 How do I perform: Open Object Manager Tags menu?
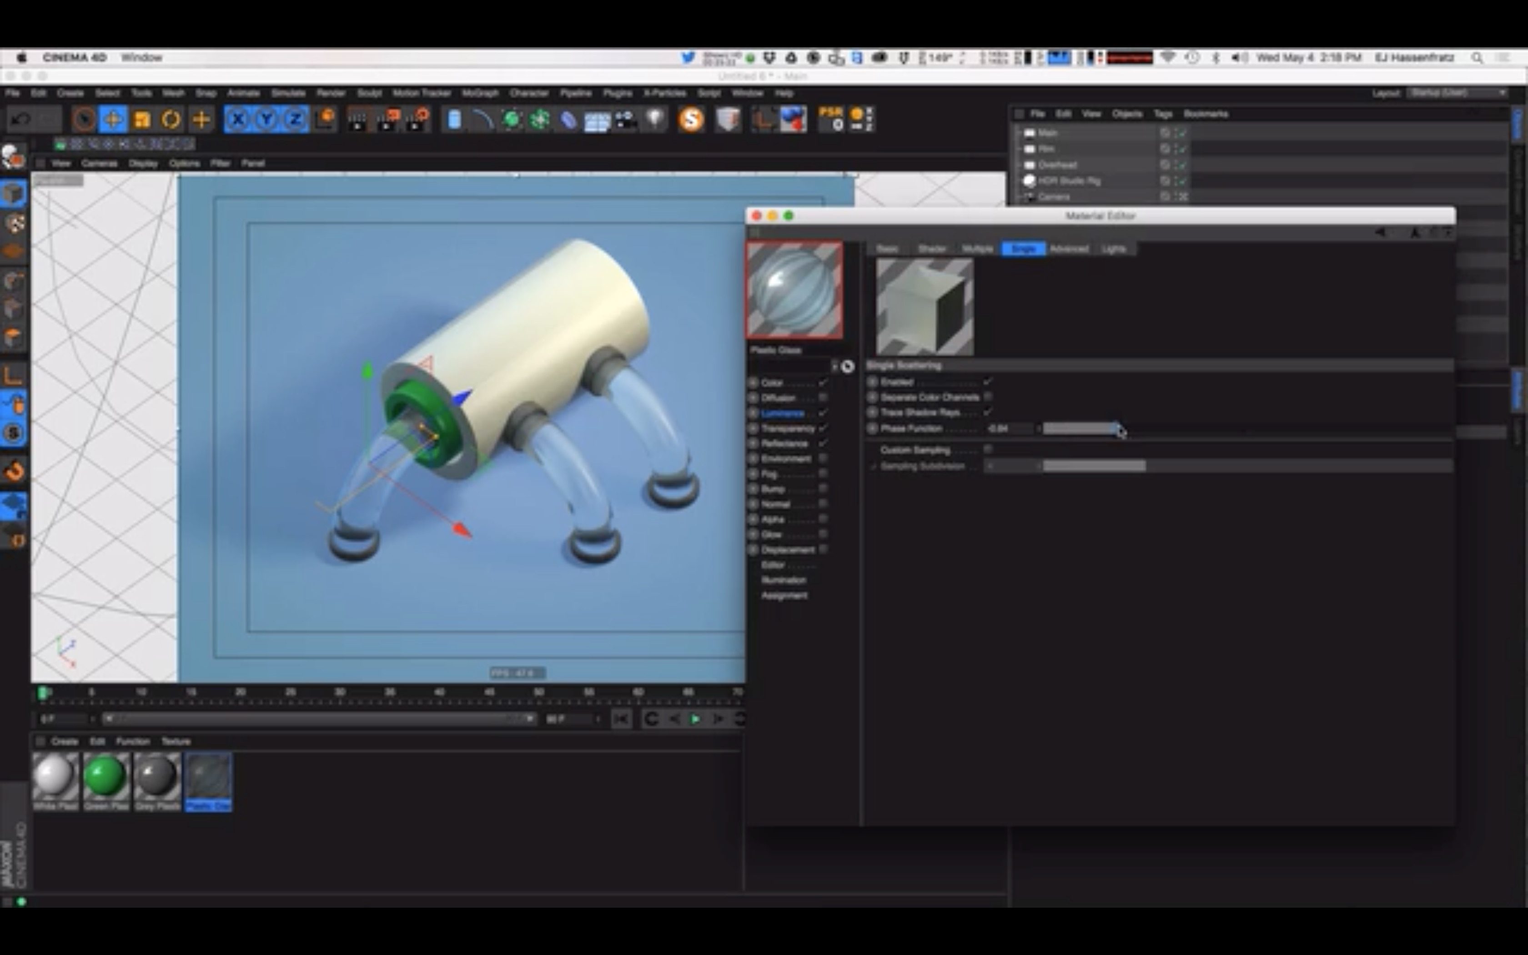[x=1163, y=114]
